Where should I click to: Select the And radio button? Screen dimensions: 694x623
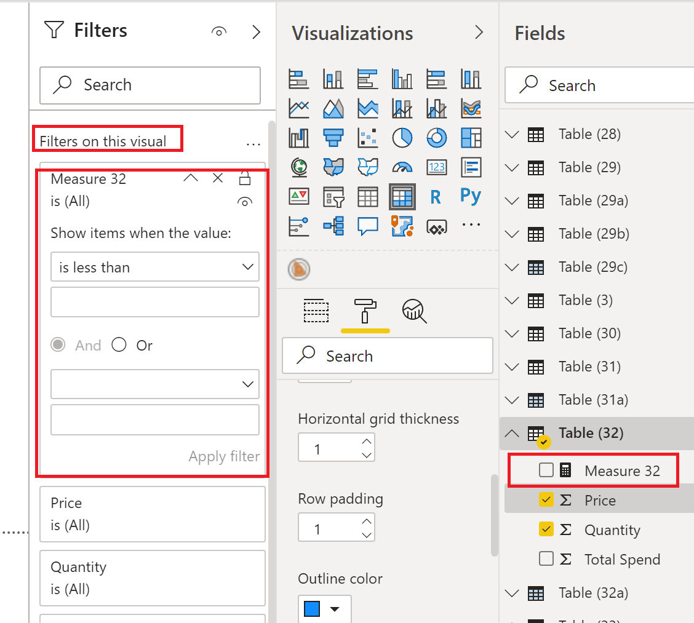(58, 344)
